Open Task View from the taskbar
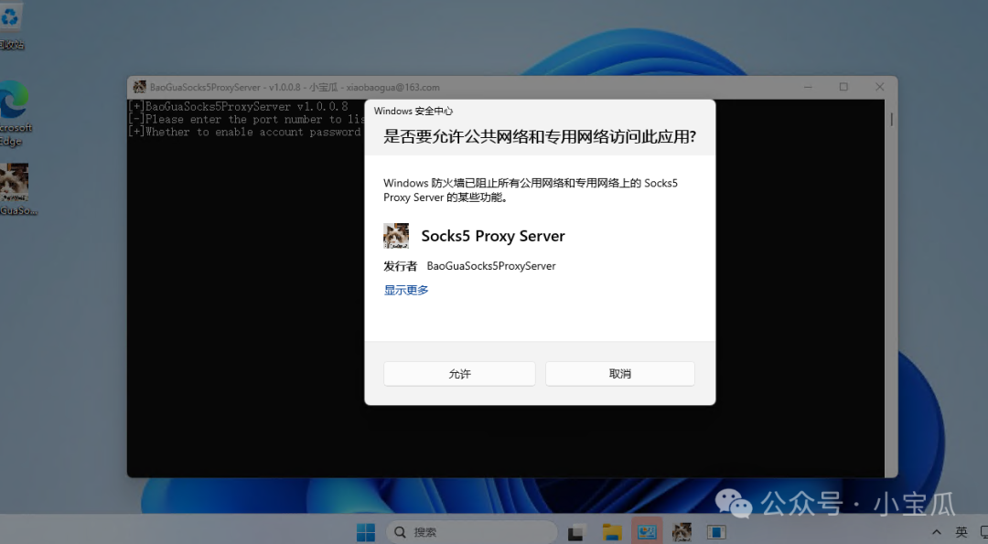Screen dimensions: 988x544 tap(576, 532)
